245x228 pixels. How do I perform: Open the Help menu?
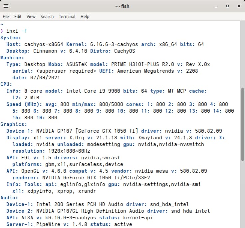click(x=85, y=16)
